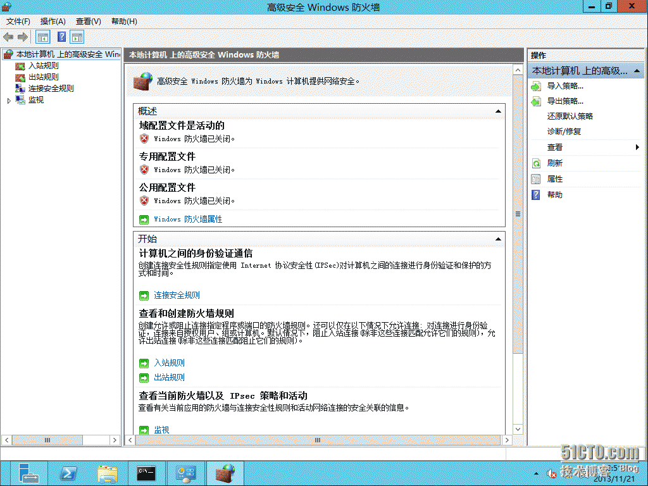Image resolution: width=648 pixels, height=486 pixels.
Task: Click 诊断/修复 action
Action: coord(564,132)
